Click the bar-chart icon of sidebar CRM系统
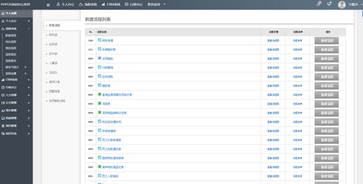This screenshot has width=363, height=184. [3, 80]
